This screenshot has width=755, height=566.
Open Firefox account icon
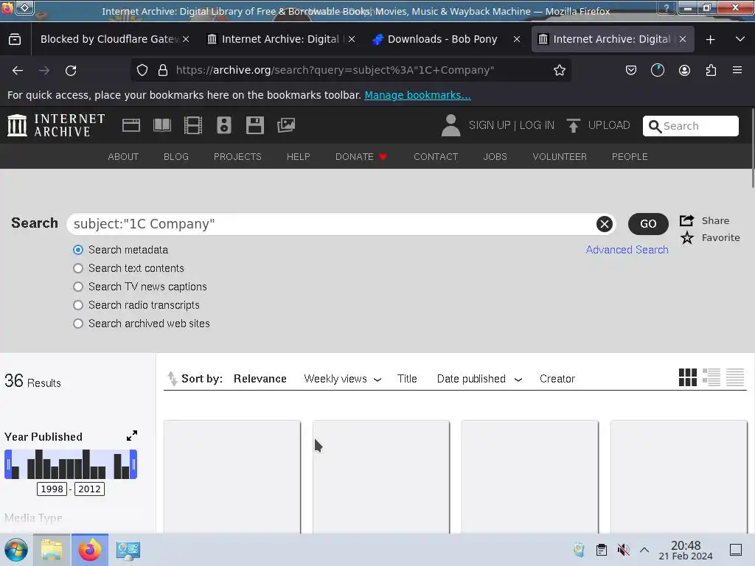[x=684, y=70]
